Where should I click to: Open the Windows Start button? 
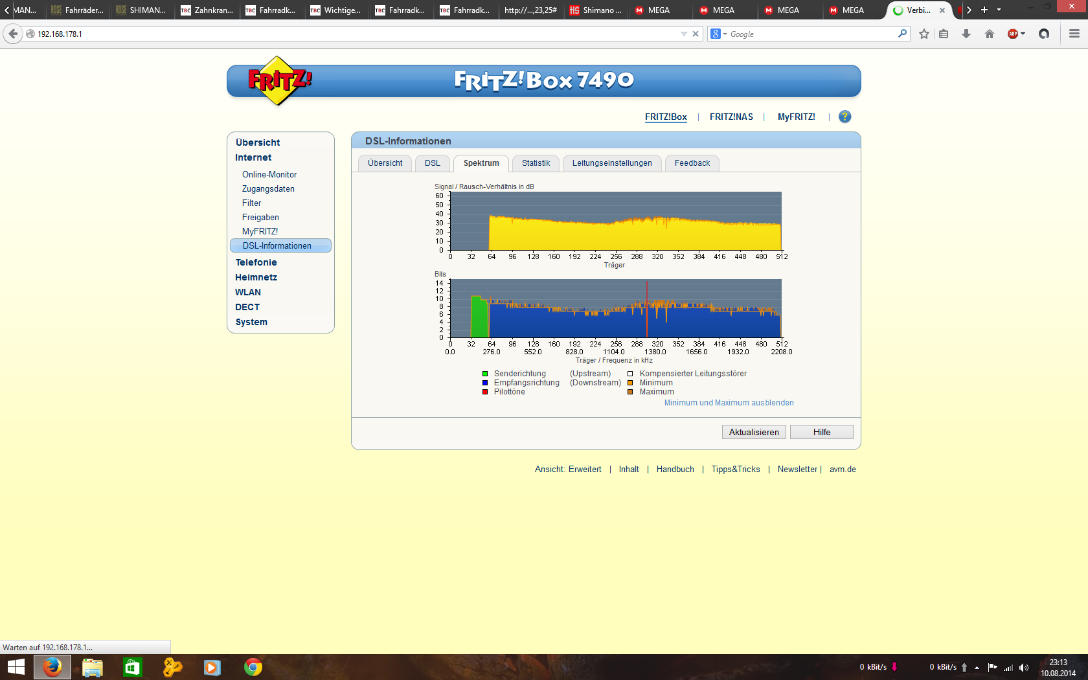click(x=16, y=667)
